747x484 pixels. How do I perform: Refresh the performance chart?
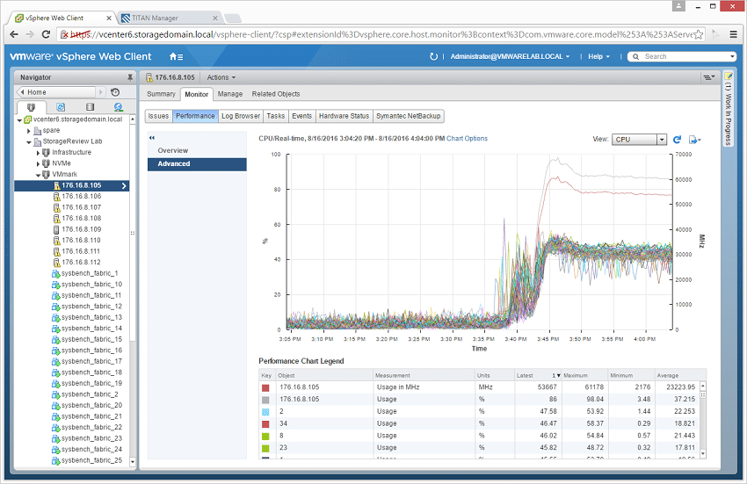[x=677, y=140]
